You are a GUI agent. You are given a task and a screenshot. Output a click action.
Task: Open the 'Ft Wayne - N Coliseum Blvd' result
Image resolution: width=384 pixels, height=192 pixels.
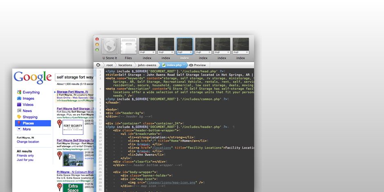(75, 172)
